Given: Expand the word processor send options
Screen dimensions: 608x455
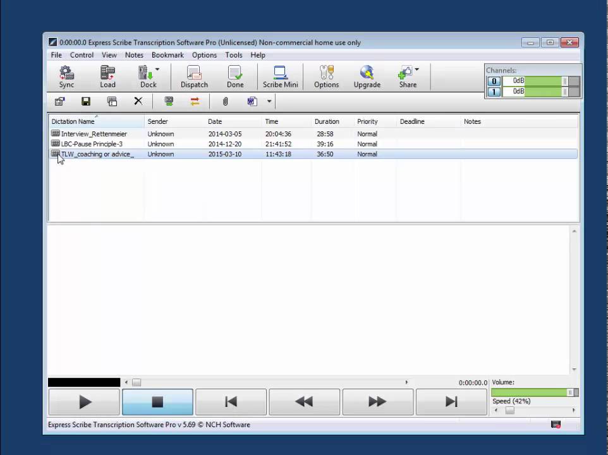Looking at the screenshot, I should [268, 101].
